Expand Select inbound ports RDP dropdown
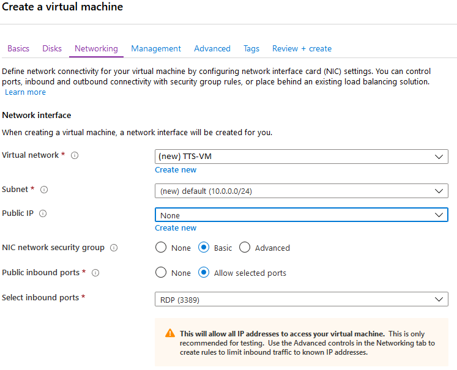The height and width of the screenshot is (370, 457). coord(301,300)
